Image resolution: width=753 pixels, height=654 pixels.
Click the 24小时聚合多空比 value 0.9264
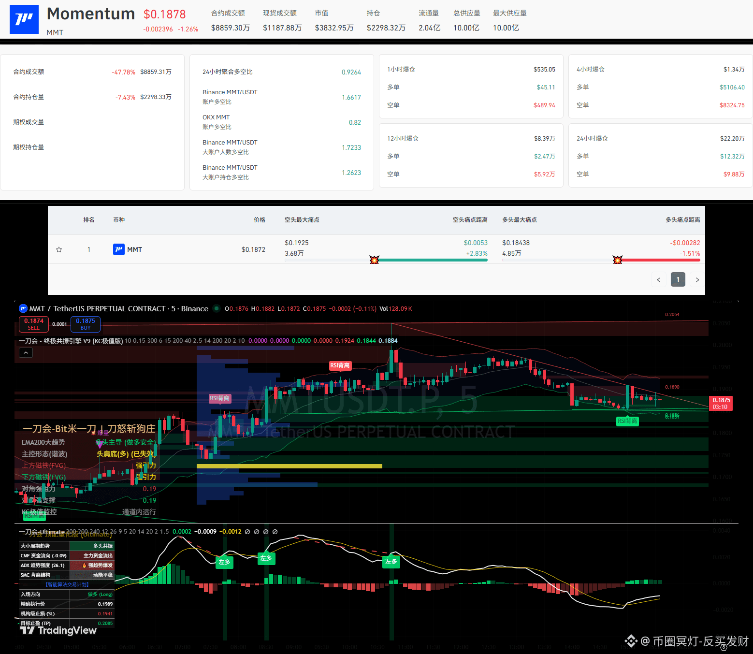[x=351, y=72]
